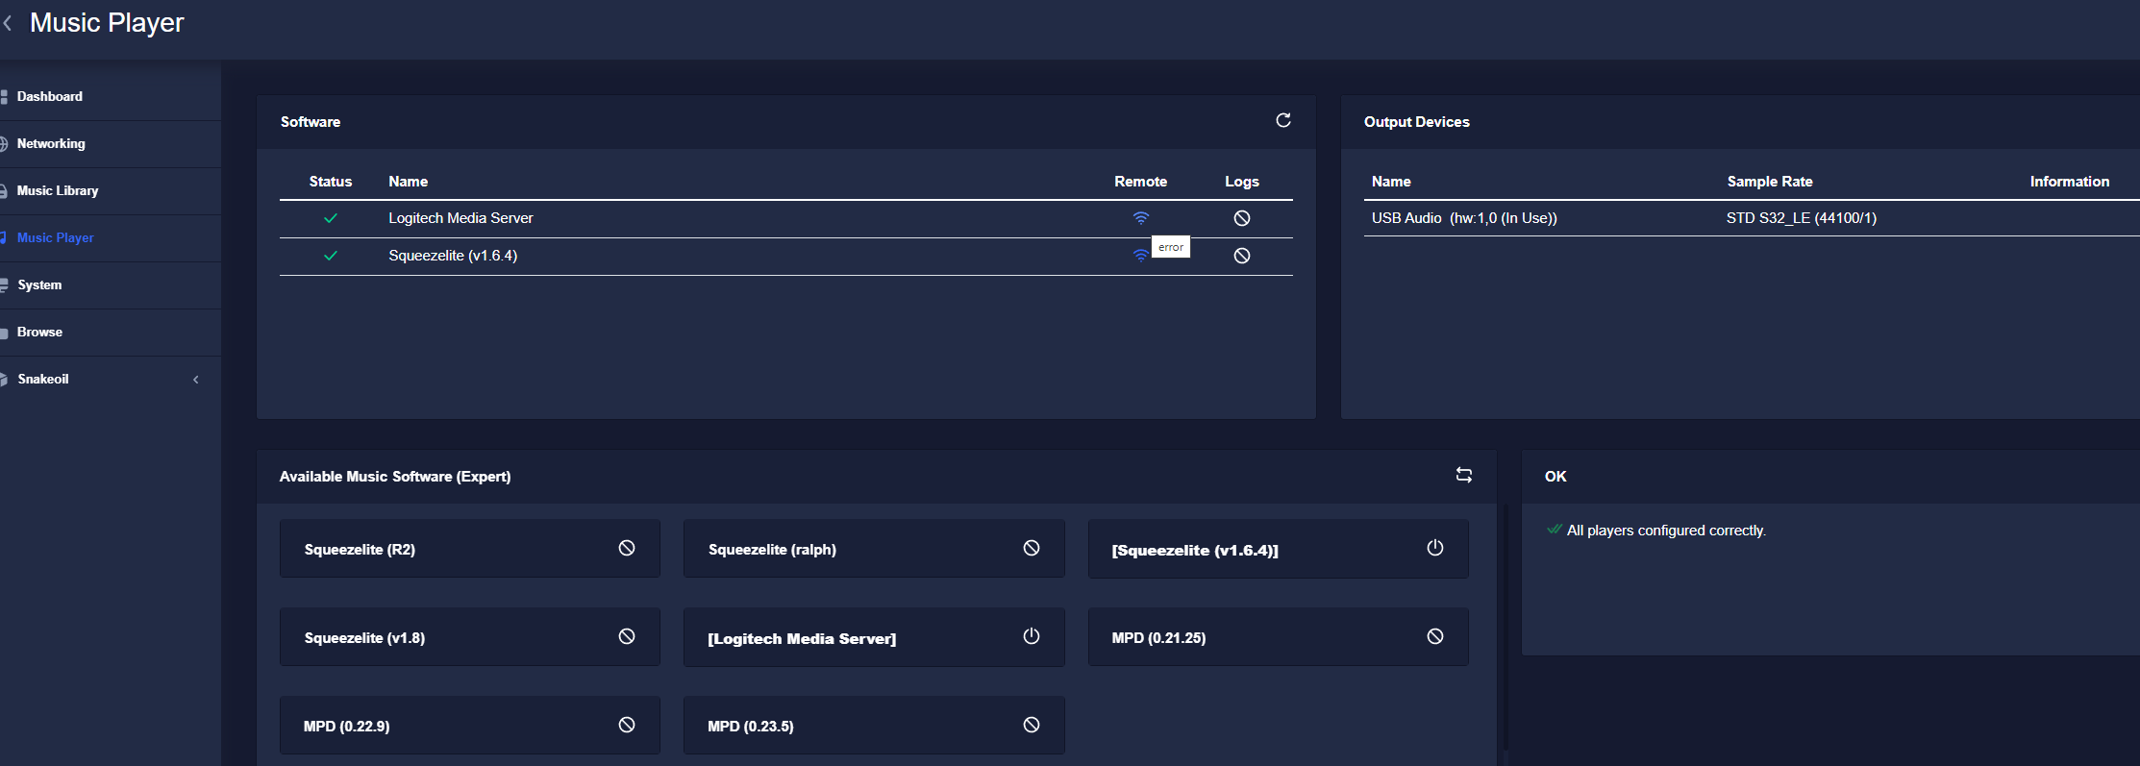Click the Logs column header

click(x=1242, y=182)
